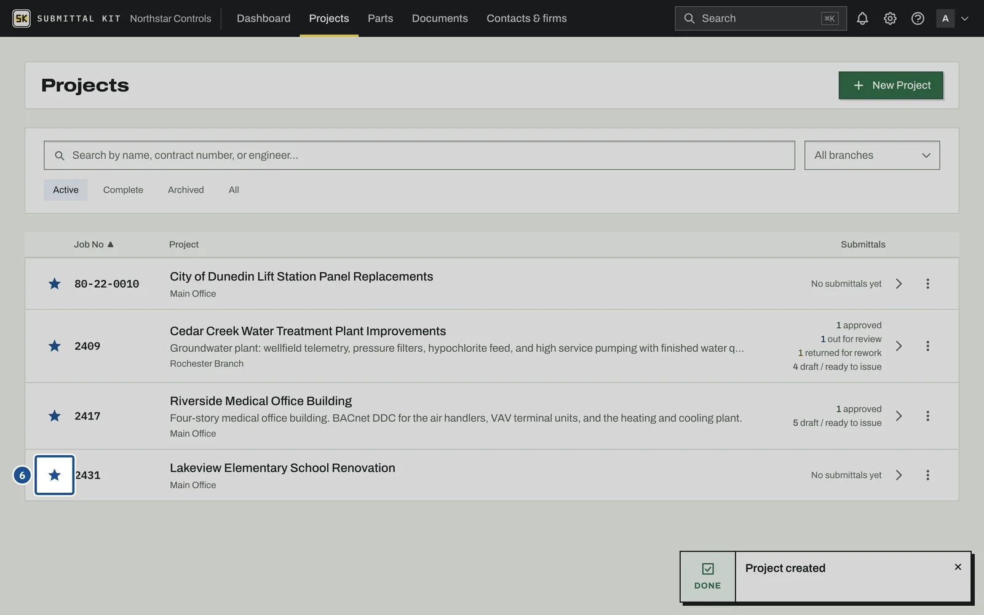The image size is (984, 615).
Task: Unstar the 80-22-0010 project
Action: (x=55, y=284)
